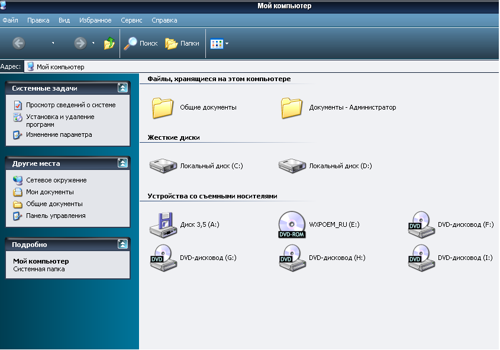
Task: Open the Файл menu
Action: click(10, 20)
